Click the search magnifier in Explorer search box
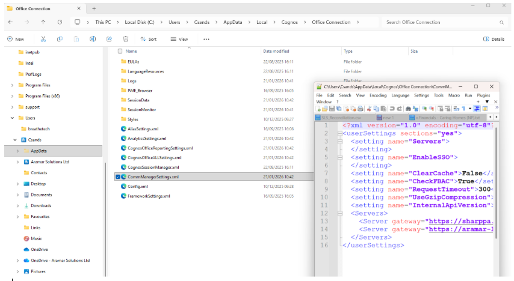 (501, 22)
